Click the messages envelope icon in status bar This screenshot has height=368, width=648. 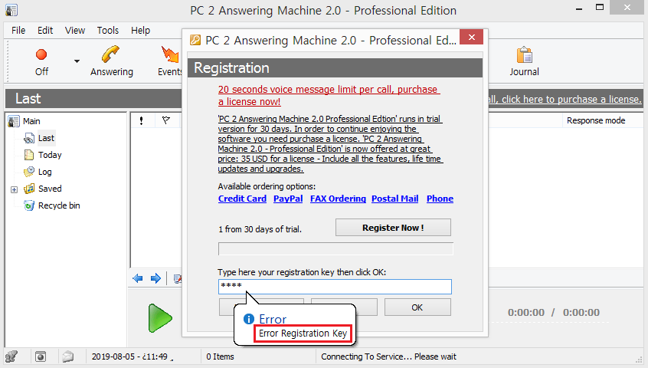[67, 356]
